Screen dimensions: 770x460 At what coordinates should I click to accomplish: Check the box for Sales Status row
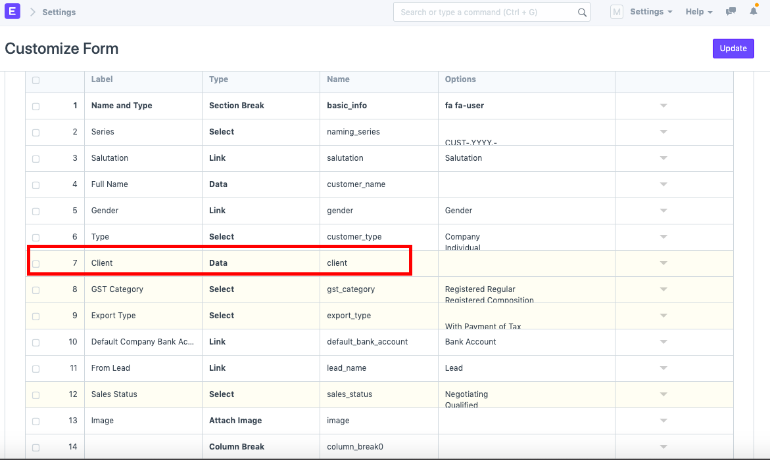click(x=36, y=395)
